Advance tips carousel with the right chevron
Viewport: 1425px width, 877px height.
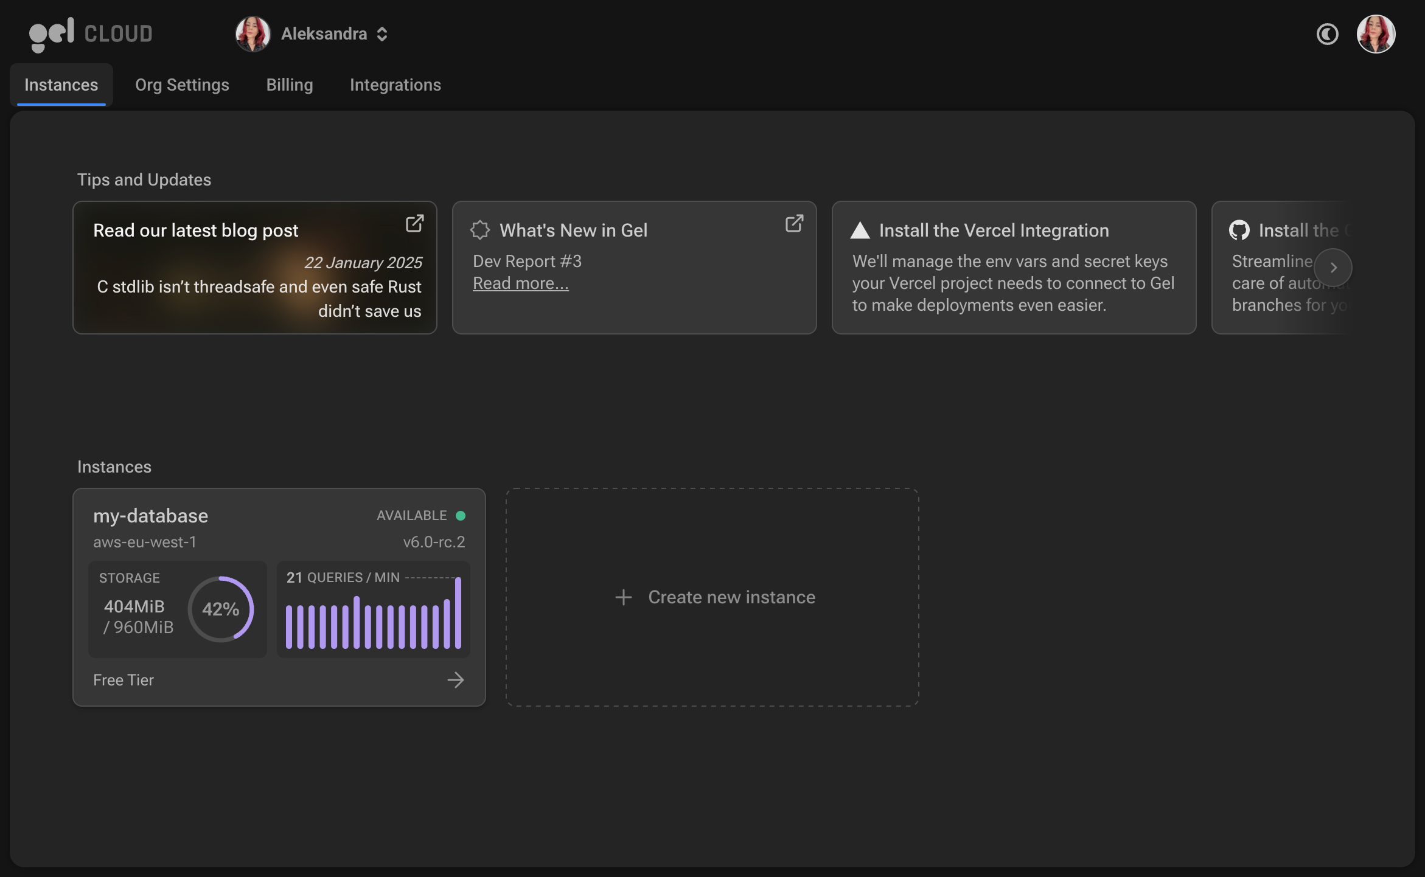[1333, 268]
